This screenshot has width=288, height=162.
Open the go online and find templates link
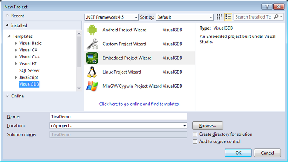click(139, 104)
